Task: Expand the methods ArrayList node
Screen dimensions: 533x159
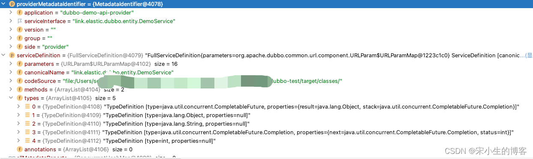Action: (x=11, y=89)
